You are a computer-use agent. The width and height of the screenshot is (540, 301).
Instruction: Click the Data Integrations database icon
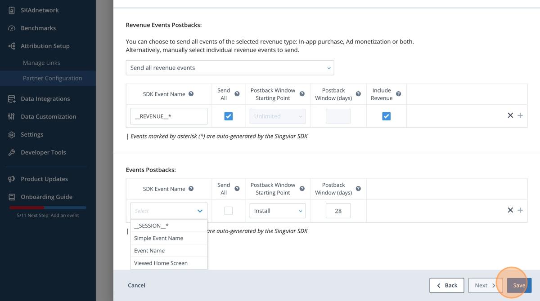click(12, 99)
